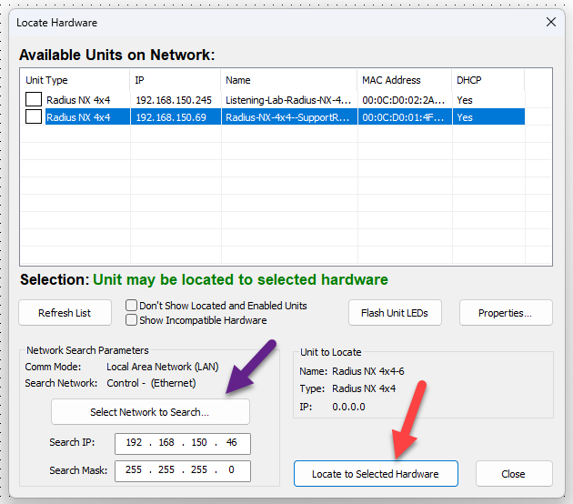Check the box for the 192.168.150.69 unit
The height and width of the screenshot is (504, 573).
point(34,117)
